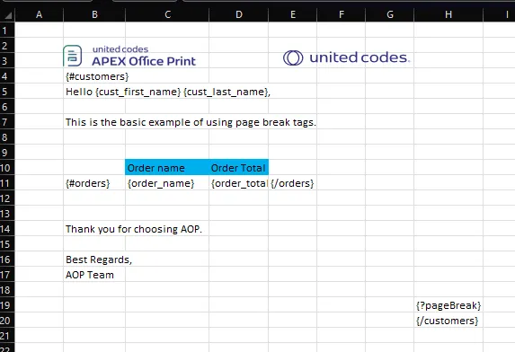Select column E header
The image size is (515, 352).
point(293,14)
